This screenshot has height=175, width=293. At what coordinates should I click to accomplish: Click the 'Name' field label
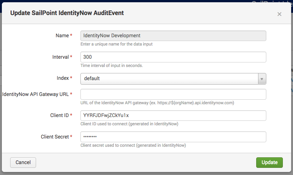click(62, 35)
